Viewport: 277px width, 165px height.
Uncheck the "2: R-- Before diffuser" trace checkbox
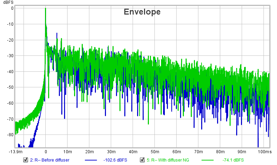[25, 160]
